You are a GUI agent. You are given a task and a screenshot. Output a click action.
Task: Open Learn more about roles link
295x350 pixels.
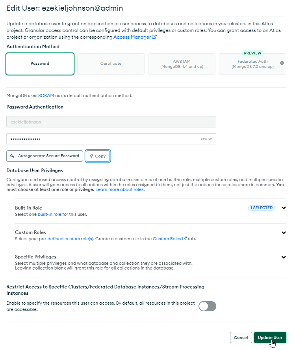pos(120,189)
